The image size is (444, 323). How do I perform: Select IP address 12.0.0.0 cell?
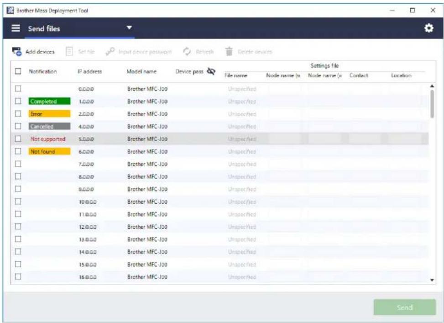[x=88, y=227]
